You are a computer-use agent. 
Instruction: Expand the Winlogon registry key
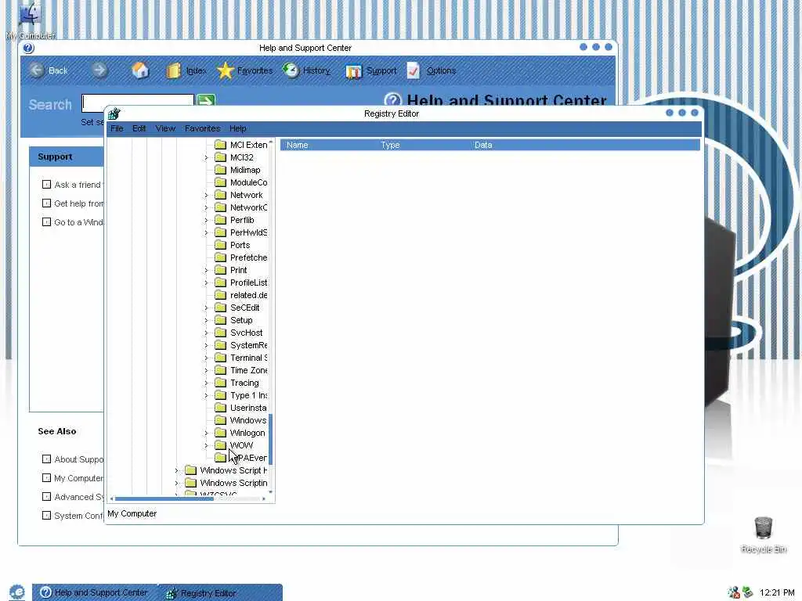[206, 433]
